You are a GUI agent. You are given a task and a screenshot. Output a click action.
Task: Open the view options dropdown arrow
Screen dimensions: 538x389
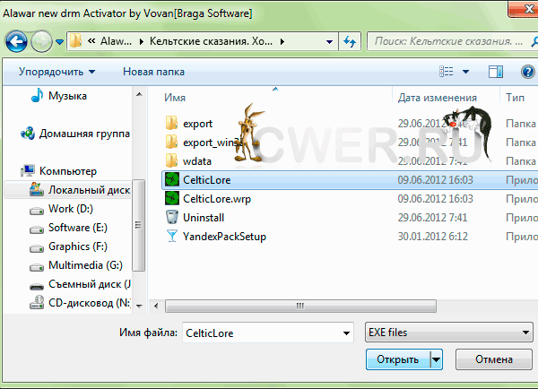point(465,72)
